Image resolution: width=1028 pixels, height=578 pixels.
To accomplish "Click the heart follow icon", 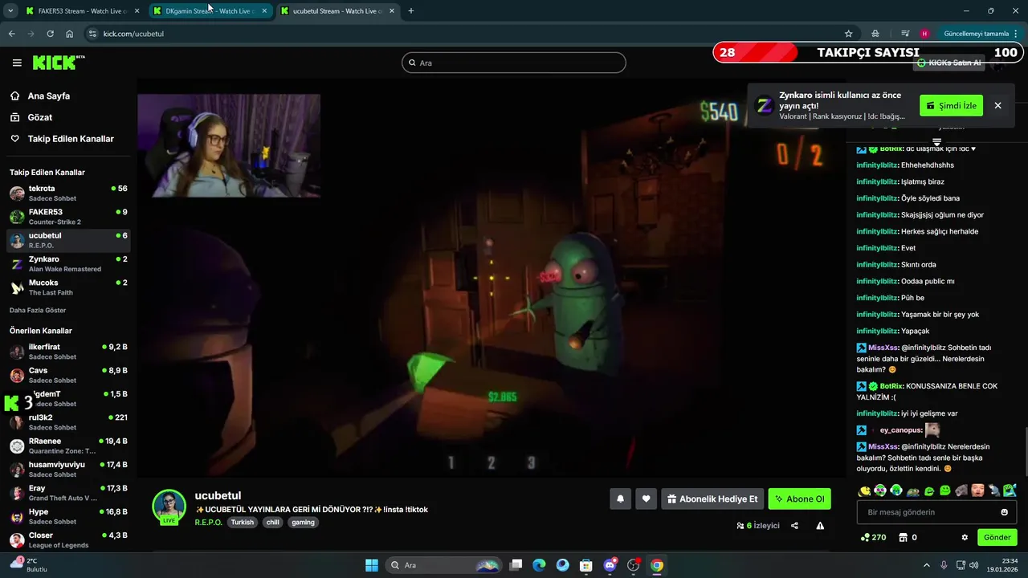I will coord(646,499).
